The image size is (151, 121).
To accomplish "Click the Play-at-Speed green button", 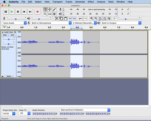I will (x=115, y=18).
